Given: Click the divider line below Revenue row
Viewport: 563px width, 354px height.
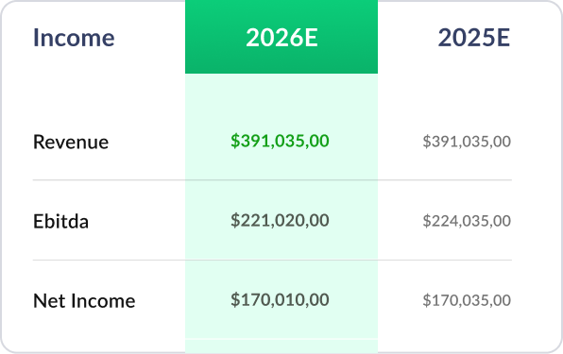Looking at the screenshot, I should 272,180.
